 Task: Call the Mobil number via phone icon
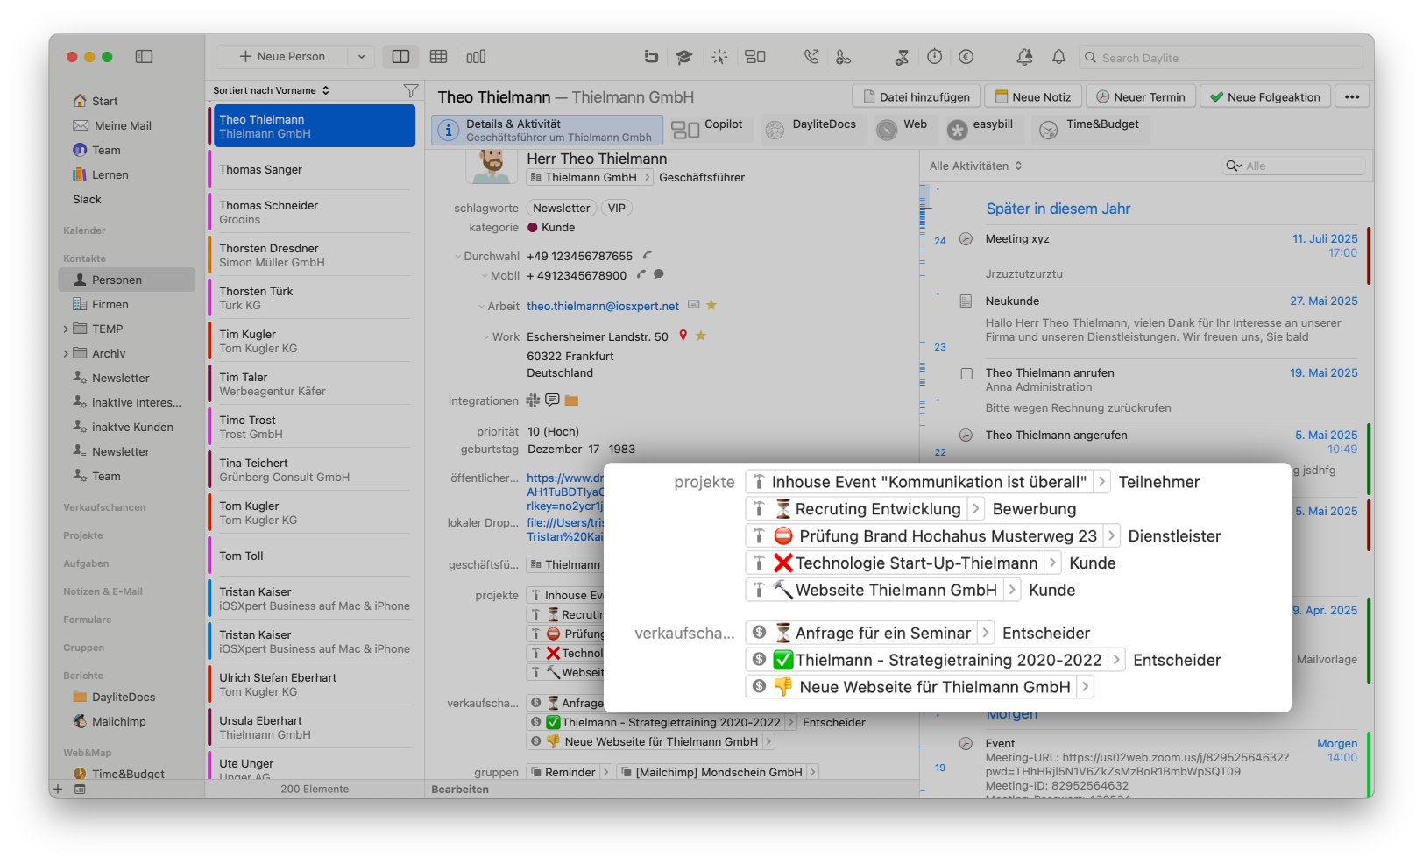pyautogui.click(x=641, y=275)
